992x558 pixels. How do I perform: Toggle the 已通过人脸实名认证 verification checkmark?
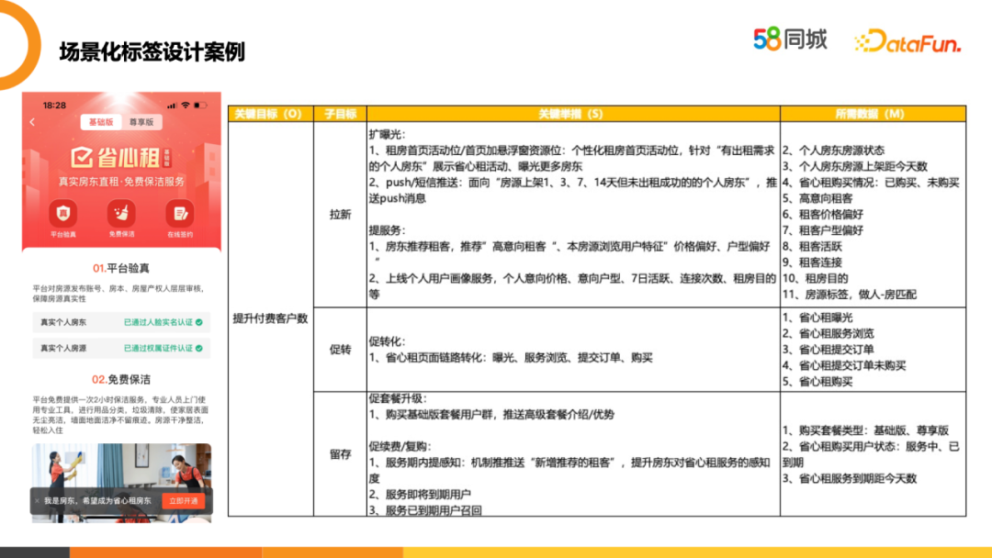pos(198,321)
